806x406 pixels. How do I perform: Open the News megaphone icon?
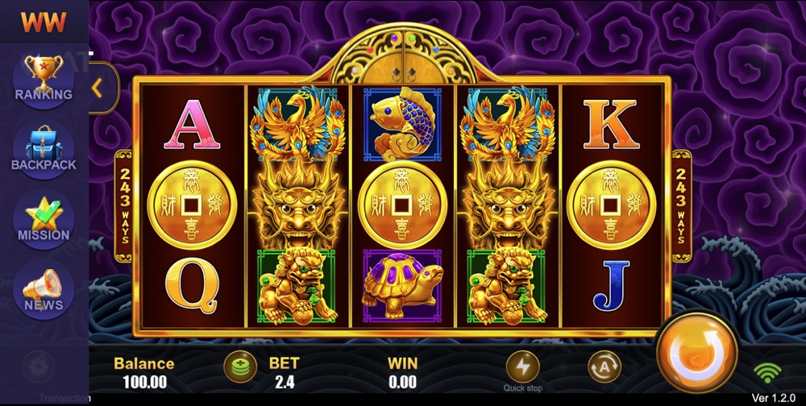[44, 289]
